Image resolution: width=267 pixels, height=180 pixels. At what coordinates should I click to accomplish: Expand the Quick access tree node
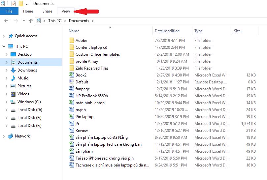(4, 36)
